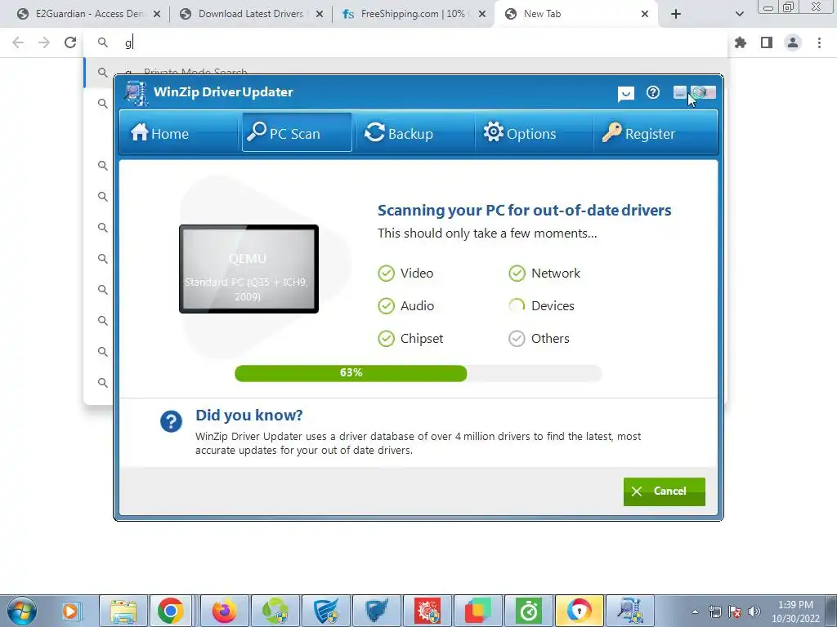Click the Network scan check mark
The width and height of the screenshot is (837, 627).
pyautogui.click(x=517, y=273)
